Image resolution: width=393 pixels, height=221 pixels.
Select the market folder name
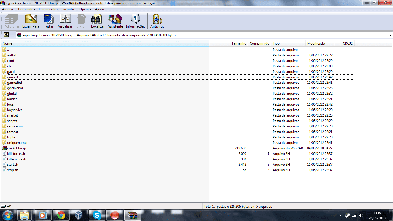coord(12,115)
